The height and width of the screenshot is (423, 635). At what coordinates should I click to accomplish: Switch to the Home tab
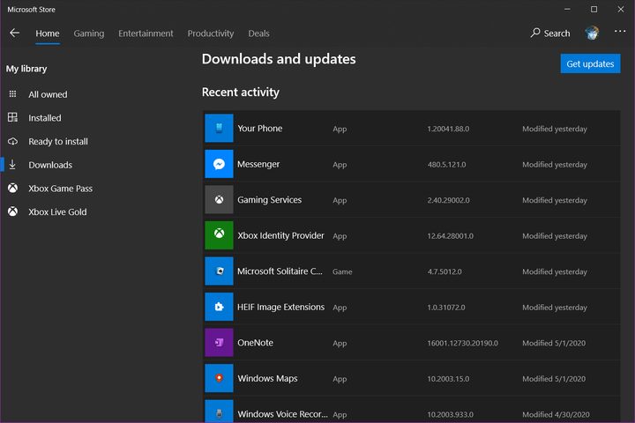point(48,33)
